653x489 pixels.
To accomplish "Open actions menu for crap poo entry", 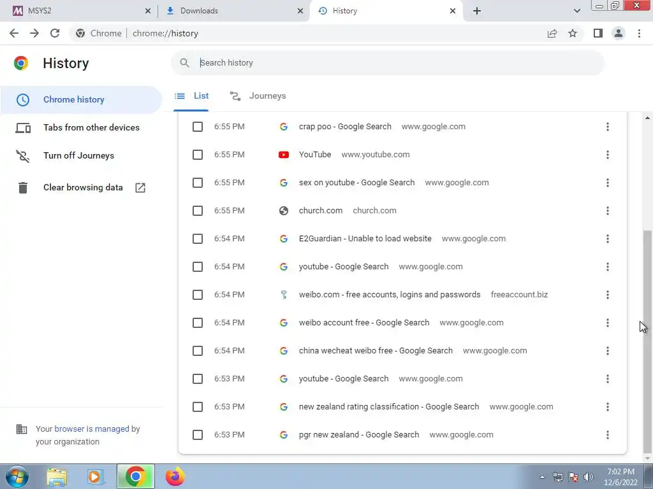I will (x=608, y=127).
